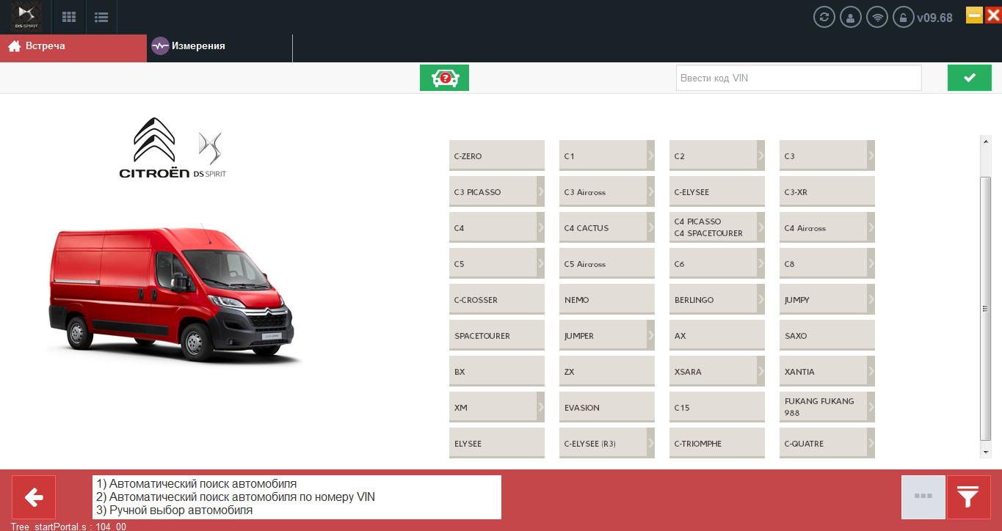Select the SPACETOURER model
The width and height of the screenshot is (1002, 531).
tap(497, 335)
